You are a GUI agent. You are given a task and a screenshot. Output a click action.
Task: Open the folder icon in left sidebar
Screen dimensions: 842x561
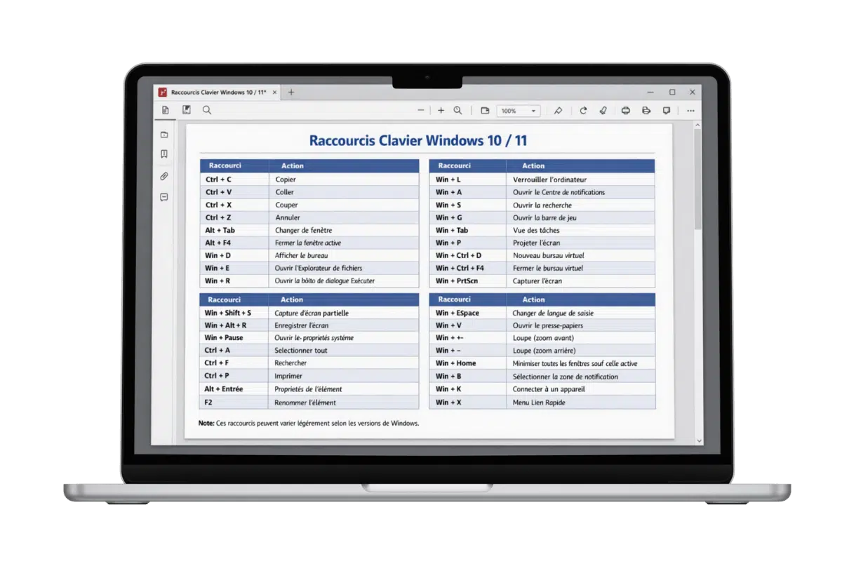click(x=164, y=134)
